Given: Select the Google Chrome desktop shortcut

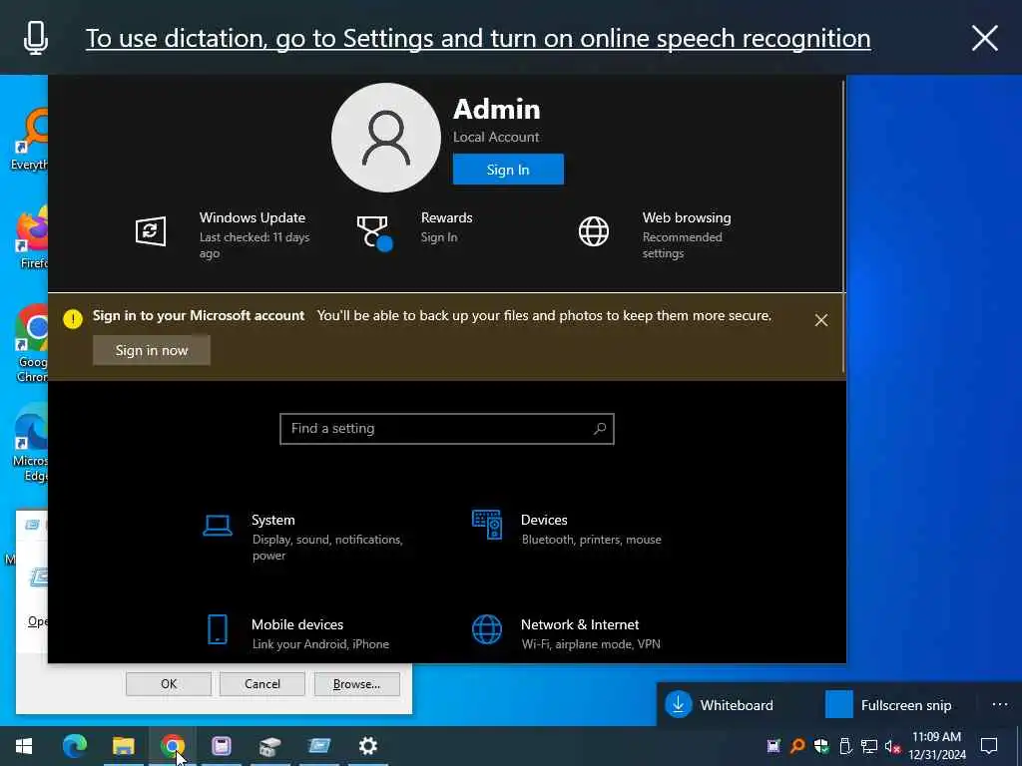Looking at the screenshot, I should 31,344.
